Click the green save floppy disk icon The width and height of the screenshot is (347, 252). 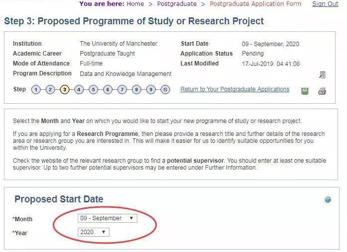(305, 91)
